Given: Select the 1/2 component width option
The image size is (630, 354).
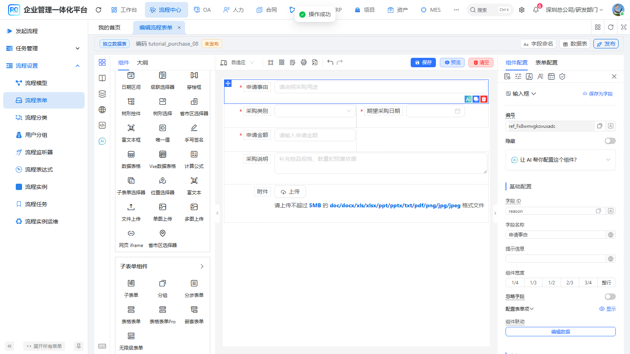Looking at the screenshot, I should [552, 282].
